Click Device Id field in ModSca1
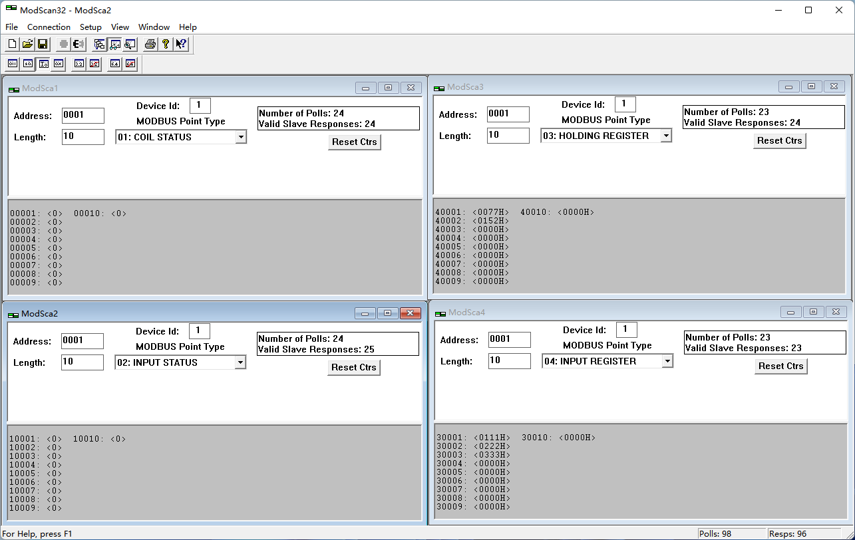 point(200,106)
